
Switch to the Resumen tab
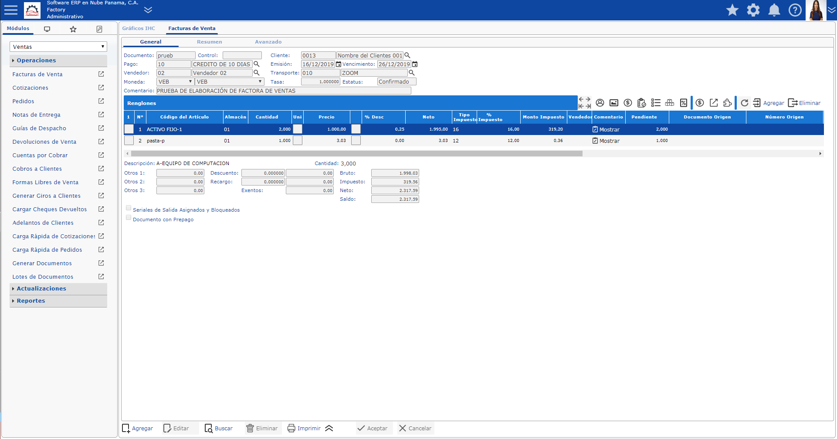[210, 42]
